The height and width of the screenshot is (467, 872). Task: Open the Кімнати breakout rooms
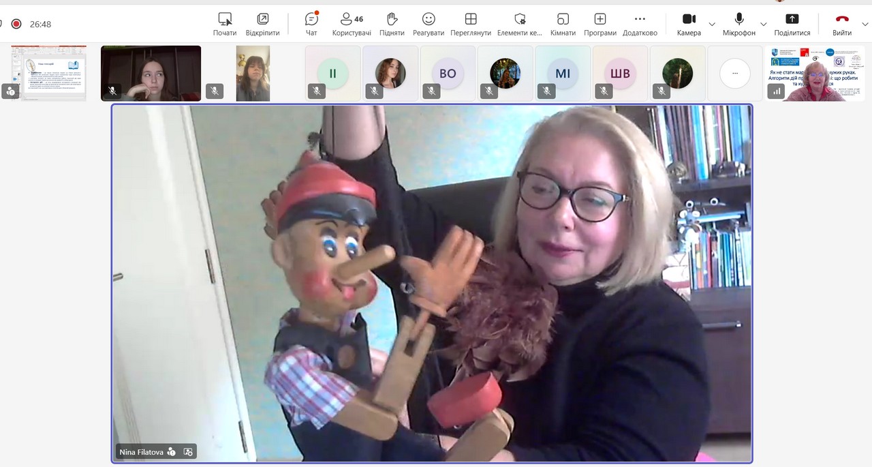tap(563, 24)
